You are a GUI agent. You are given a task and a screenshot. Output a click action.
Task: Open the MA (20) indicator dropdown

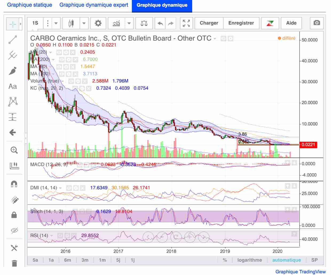tap(50, 52)
